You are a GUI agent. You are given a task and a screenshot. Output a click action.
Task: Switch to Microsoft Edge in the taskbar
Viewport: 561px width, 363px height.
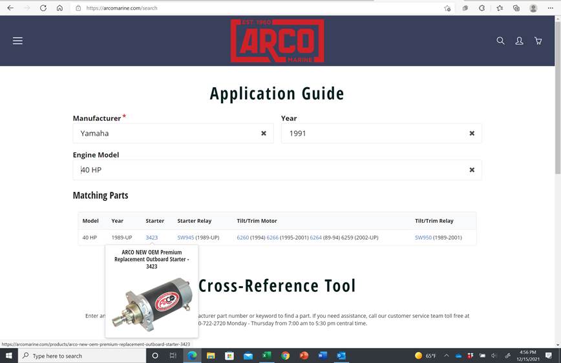tap(192, 356)
